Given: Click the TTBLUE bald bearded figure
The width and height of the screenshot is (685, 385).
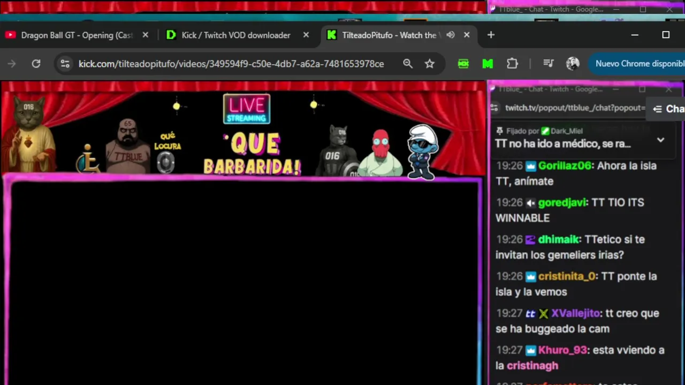Looking at the screenshot, I should pyautogui.click(x=127, y=147).
